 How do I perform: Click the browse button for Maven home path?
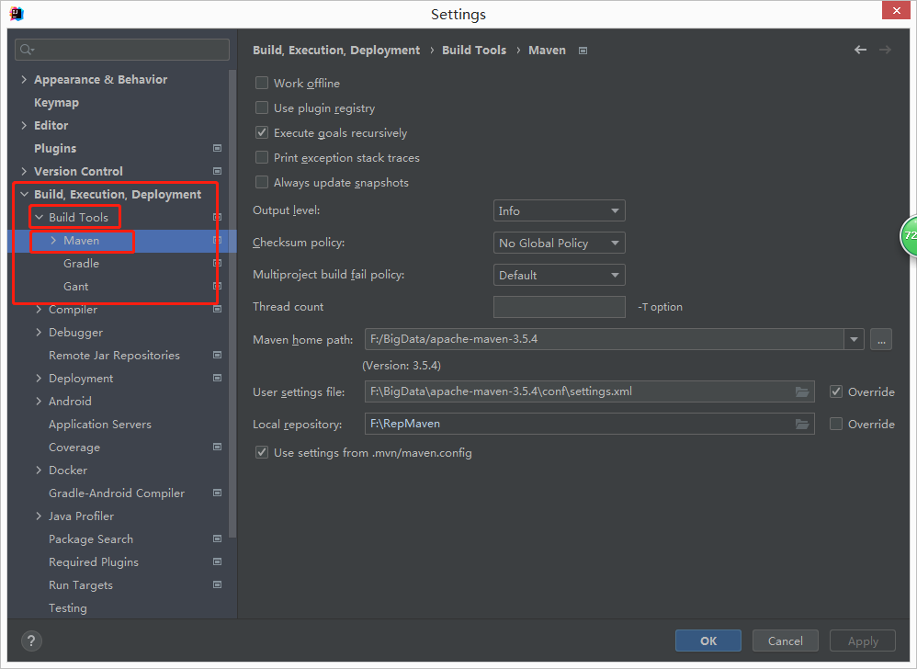point(881,339)
